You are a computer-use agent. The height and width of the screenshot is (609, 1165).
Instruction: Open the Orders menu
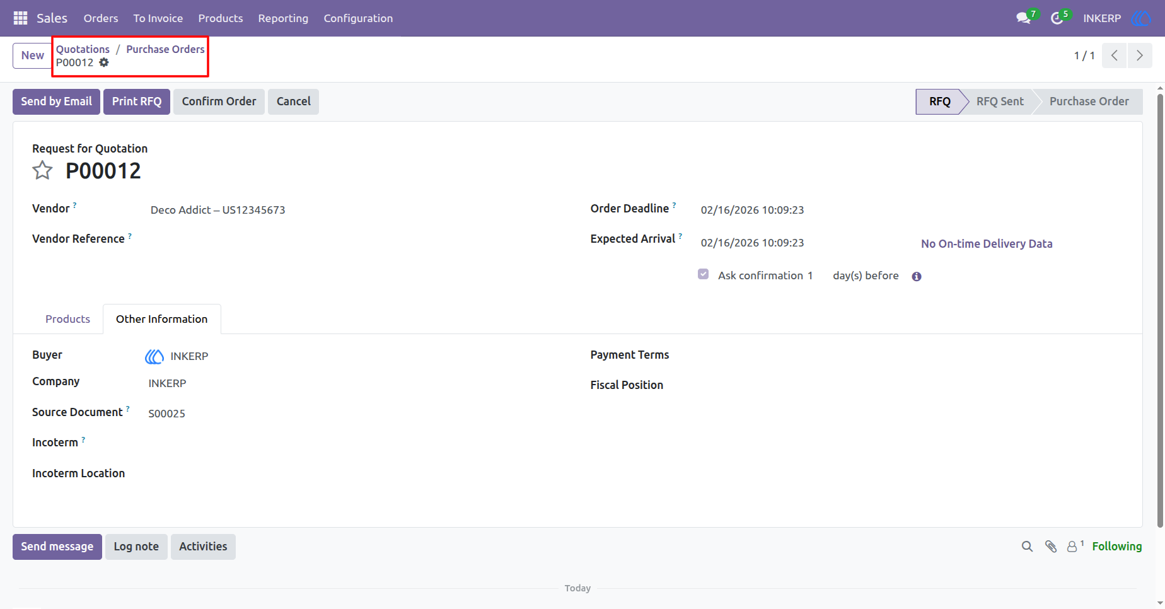(x=101, y=18)
